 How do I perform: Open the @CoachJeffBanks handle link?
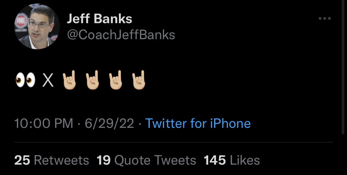121,35
